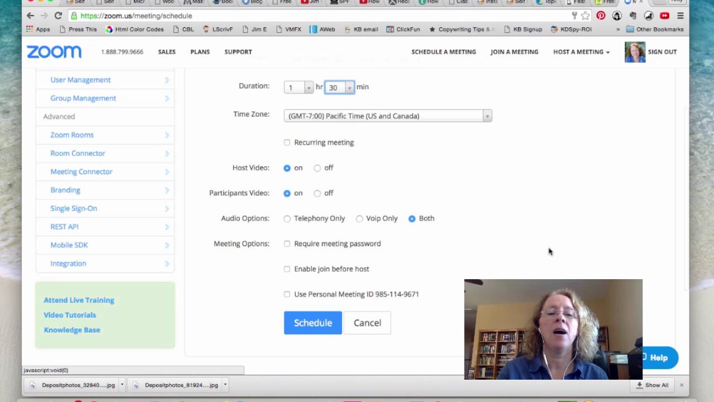This screenshot has height=402, width=714.
Task: Open the Copywriting Tips bookmark
Action: pos(462,29)
